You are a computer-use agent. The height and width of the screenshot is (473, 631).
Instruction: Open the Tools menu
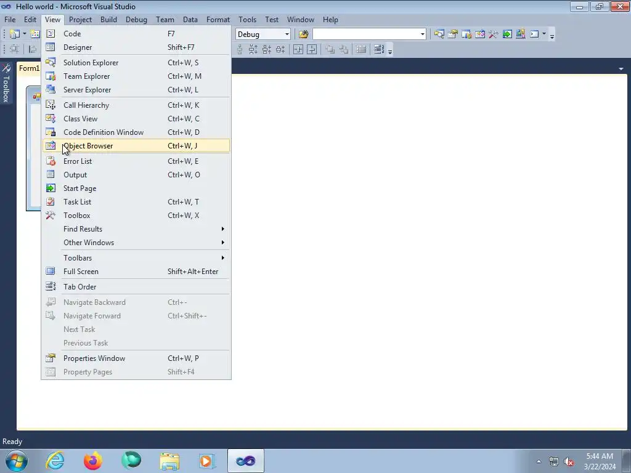point(247,20)
